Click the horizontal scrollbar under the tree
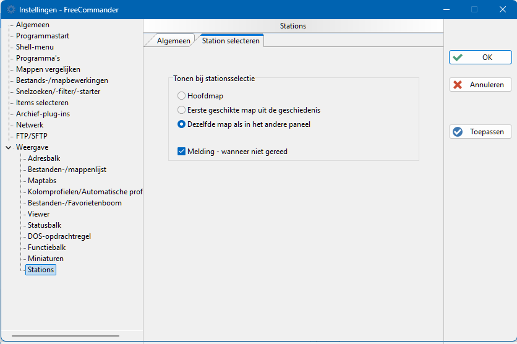The height and width of the screenshot is (344, 517). pos(66,336)
